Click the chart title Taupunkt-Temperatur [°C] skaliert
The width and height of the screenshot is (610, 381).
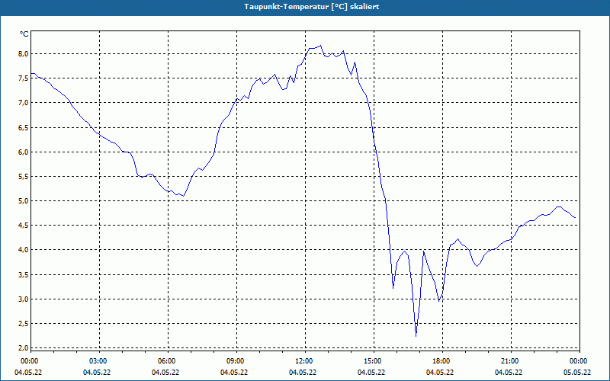[312, 7]
